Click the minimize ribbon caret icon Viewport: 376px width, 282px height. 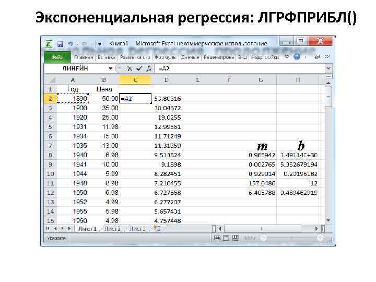(287, 57)
